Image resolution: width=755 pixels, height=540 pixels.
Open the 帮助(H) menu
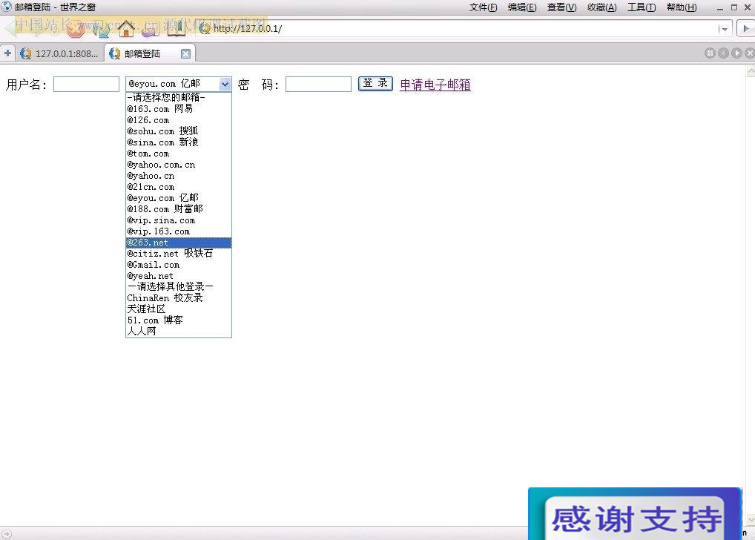(682, 7)
